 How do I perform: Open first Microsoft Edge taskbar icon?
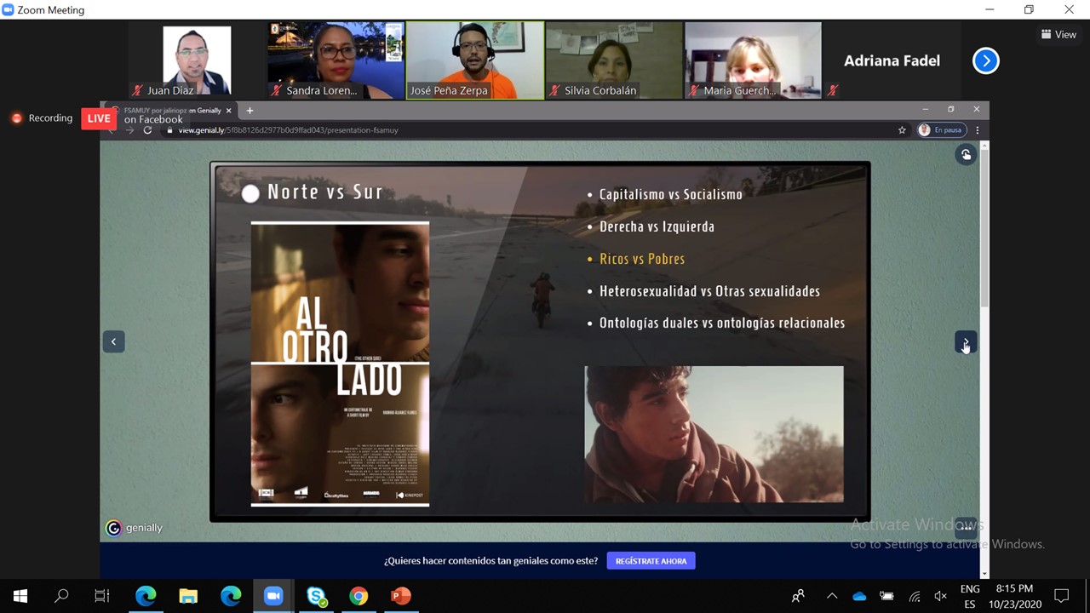[x=146, y=596]
